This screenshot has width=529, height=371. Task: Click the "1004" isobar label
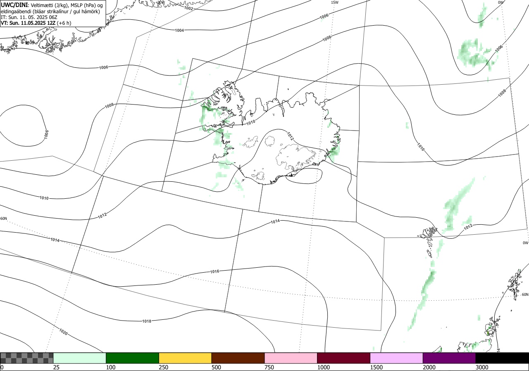pos(179,30)
